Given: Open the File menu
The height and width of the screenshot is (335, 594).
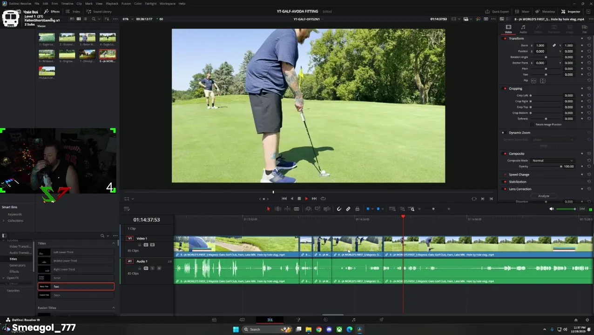Looking at the screenshot, I should (37, 3).
